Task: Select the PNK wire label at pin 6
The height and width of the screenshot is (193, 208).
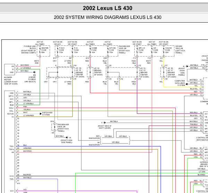Action: [x=25, y=107]
